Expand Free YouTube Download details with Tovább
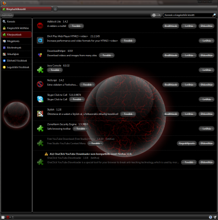Viewport: 218px width, 220px height. (95, 144)
